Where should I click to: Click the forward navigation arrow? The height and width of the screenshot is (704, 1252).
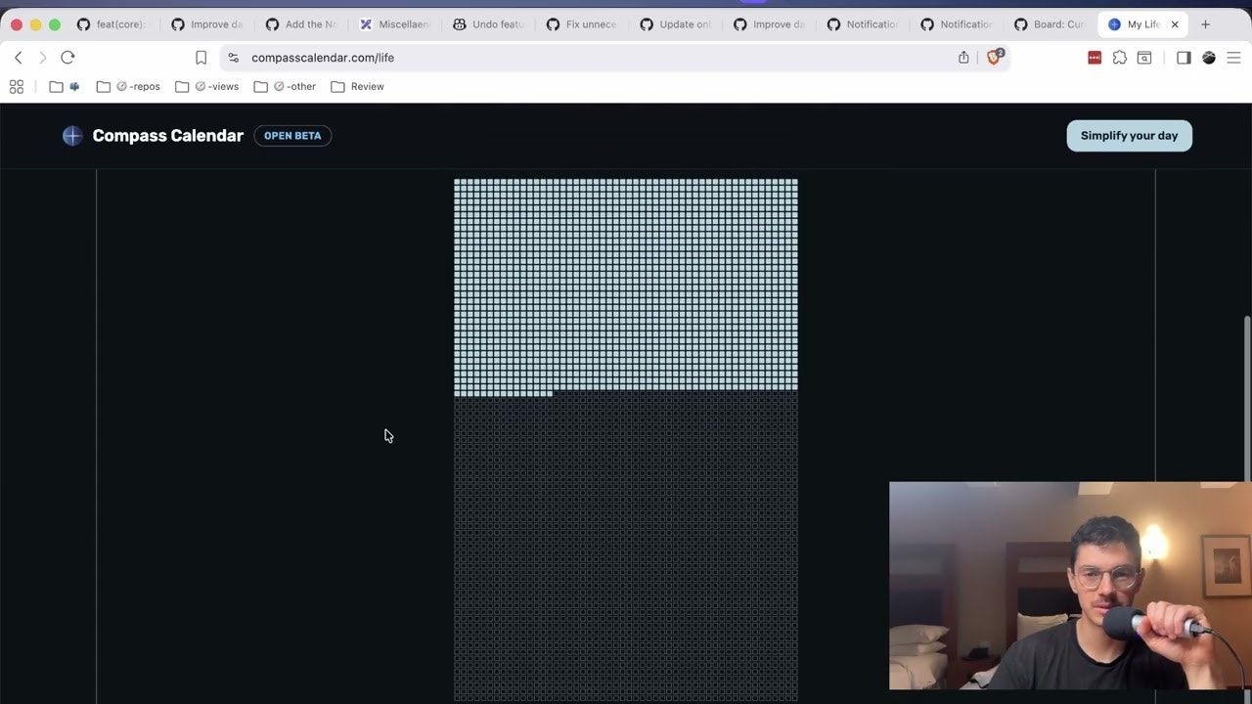[x=42, y=58]
